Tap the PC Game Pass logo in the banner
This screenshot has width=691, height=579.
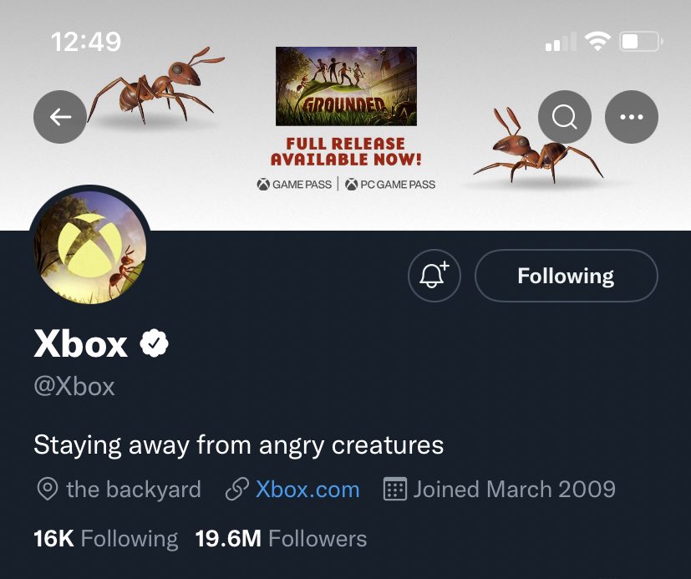pyautogui.click(x=390, y=184)
